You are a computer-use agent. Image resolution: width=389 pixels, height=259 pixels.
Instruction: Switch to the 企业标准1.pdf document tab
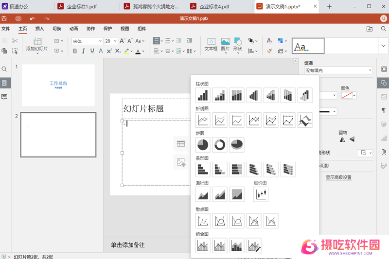tap(82, 6)
